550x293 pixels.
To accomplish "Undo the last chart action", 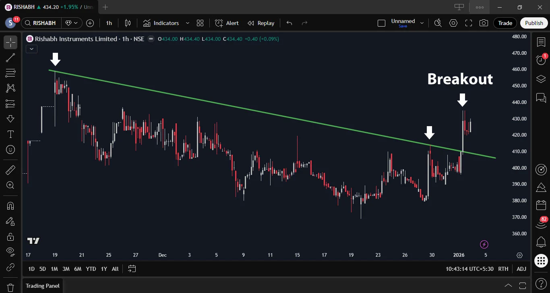I will (289, 23).
